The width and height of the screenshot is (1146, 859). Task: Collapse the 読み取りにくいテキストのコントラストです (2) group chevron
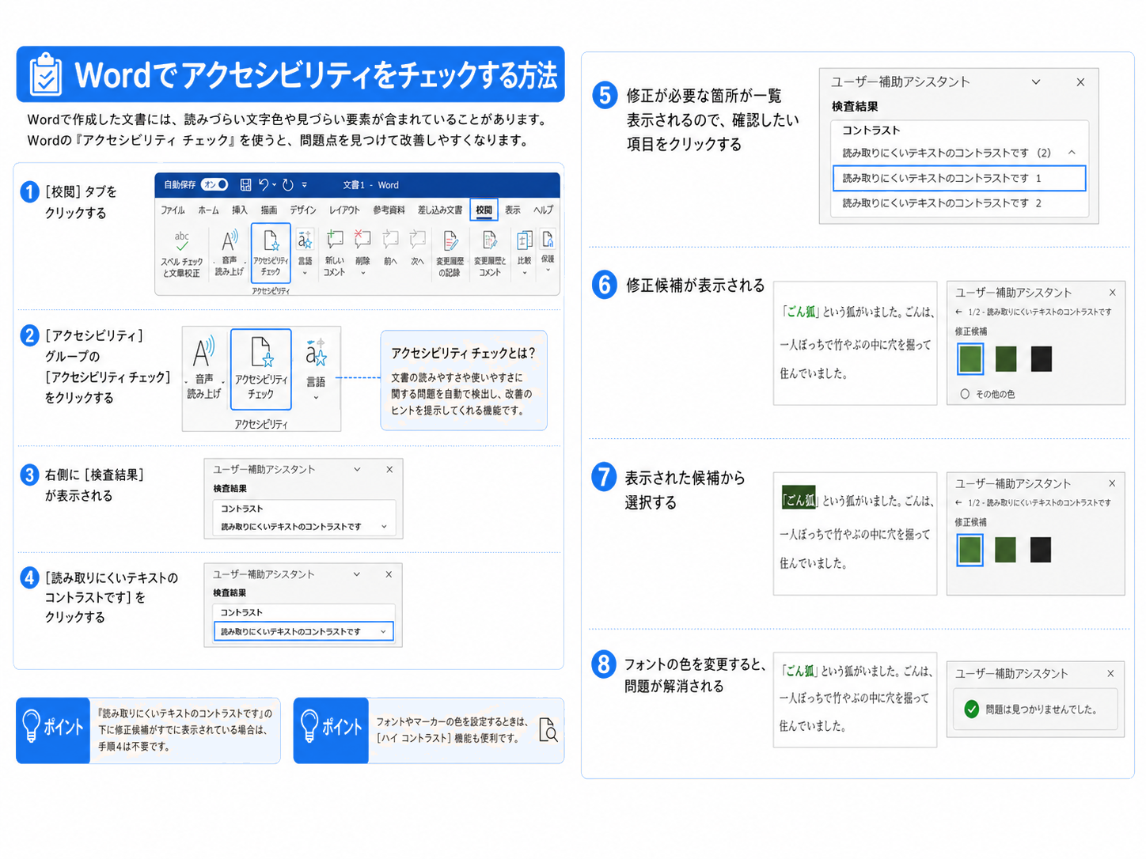coord(1072,153)
